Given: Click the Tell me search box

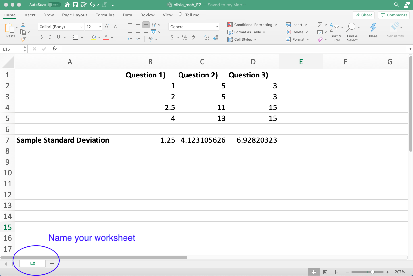Looking at the screenshot, I should 189,15.
